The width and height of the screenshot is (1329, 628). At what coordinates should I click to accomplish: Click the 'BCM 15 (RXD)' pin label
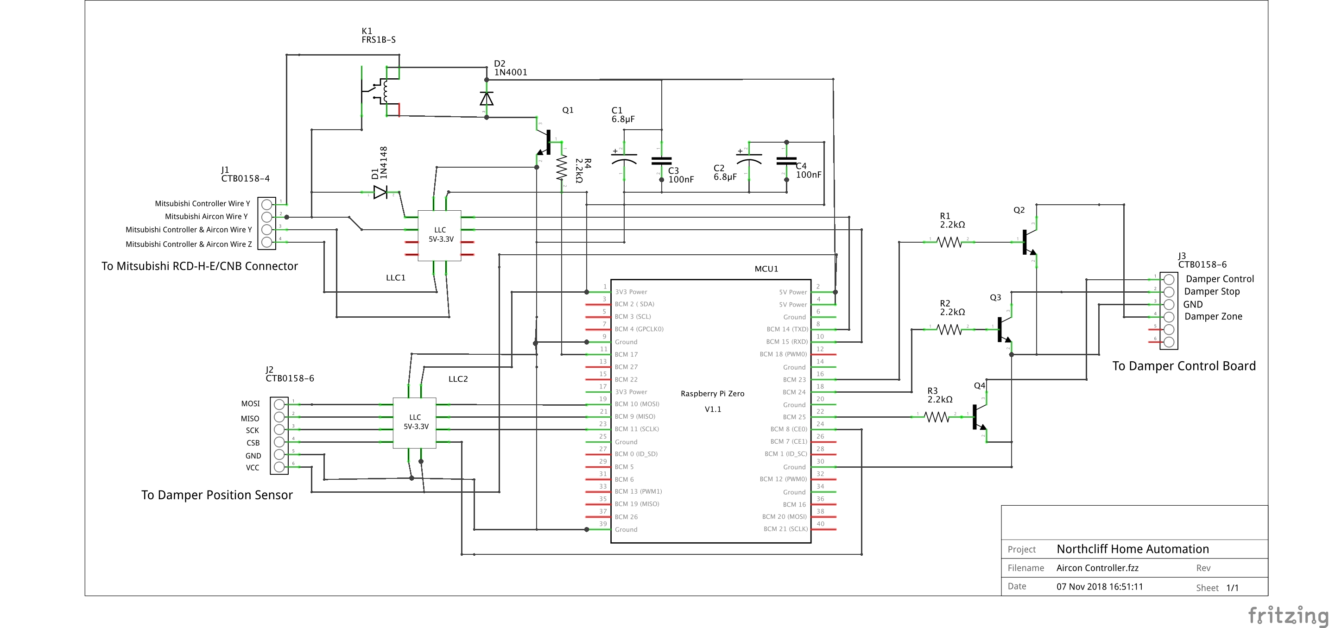(x=787, y=341)
